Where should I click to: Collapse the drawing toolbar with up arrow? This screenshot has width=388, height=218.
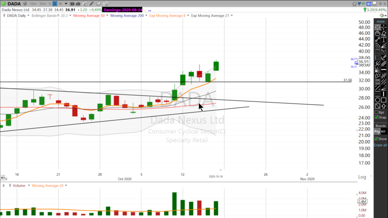pyautogui.click(x=386, y=16)
